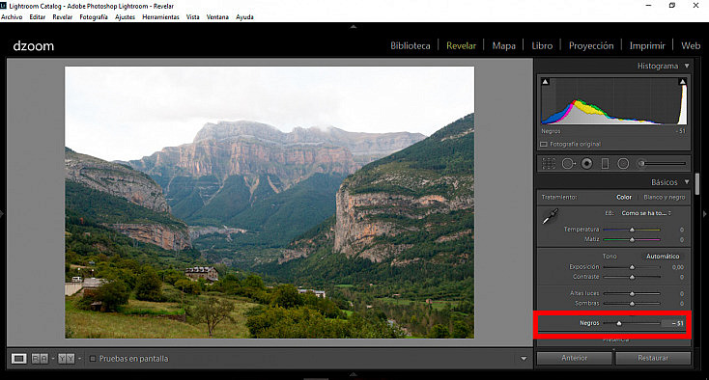Click the Negros slider handle
The image size is (709, 380).
(x=619, y=323)
